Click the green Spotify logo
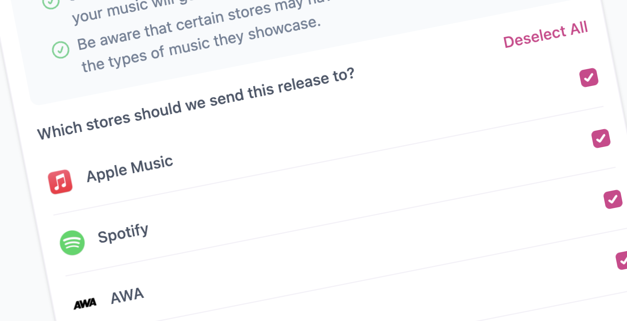The height and width of the screenshot is (321, 627). (x=72, y=242)
